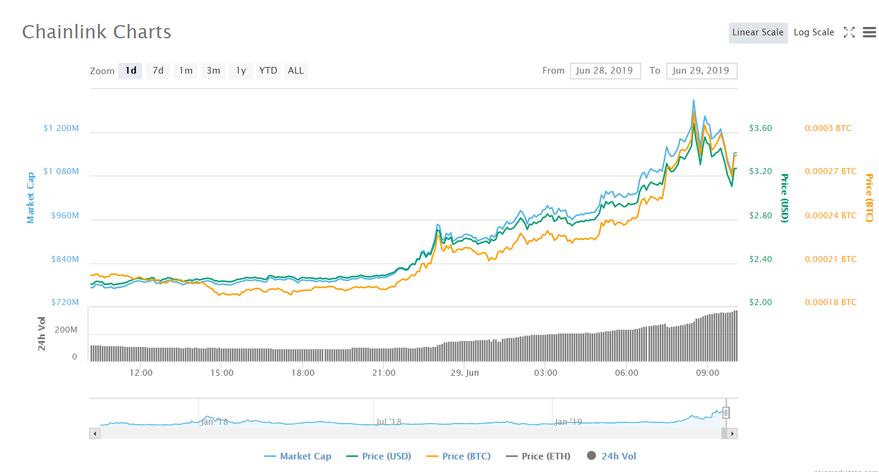
Task: Click the $840M axis label
Action: [65, 259]
